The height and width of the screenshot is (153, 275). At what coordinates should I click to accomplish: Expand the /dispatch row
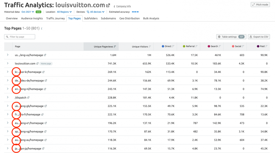(x=8, y=97)
